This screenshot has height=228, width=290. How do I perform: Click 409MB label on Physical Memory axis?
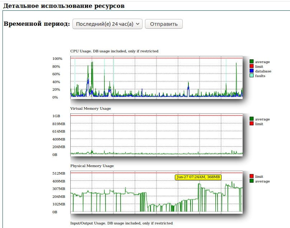coord(59,181)
